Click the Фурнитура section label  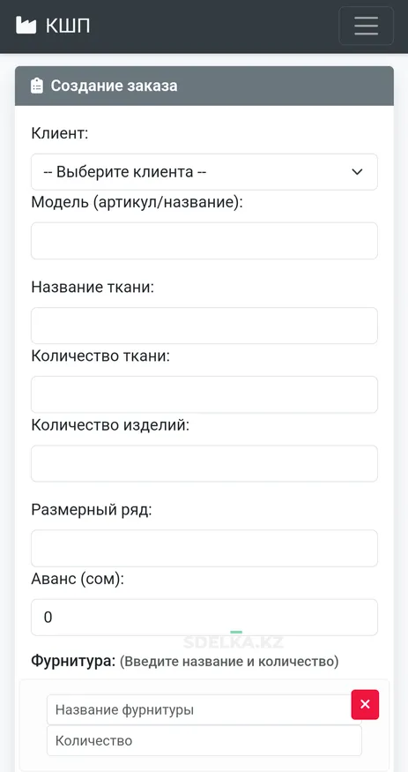click(x=73, y=660)
